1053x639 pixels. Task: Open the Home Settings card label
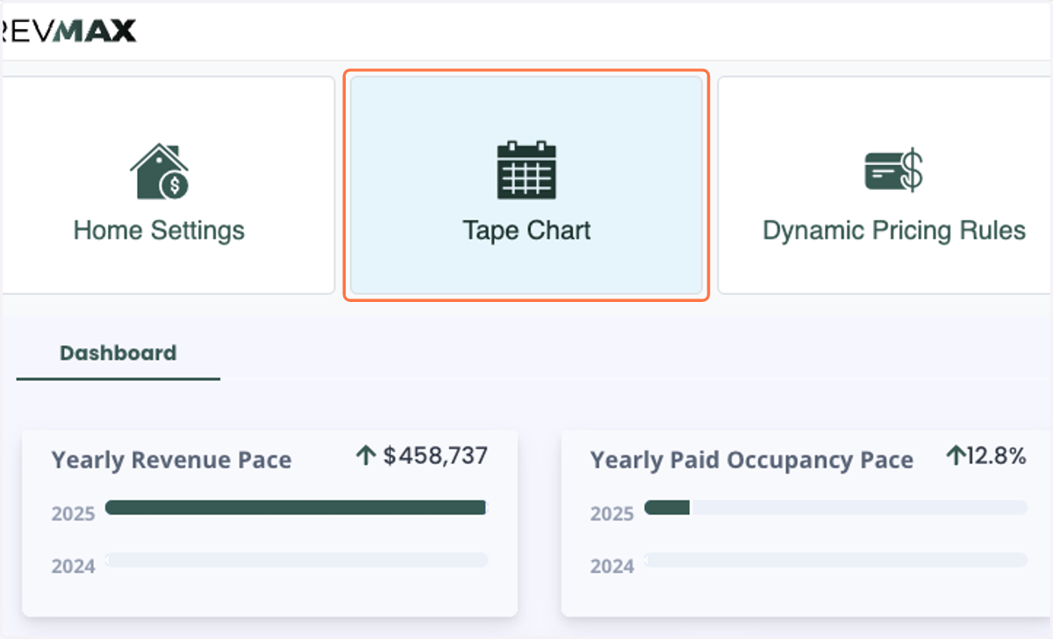coord(159,230)
